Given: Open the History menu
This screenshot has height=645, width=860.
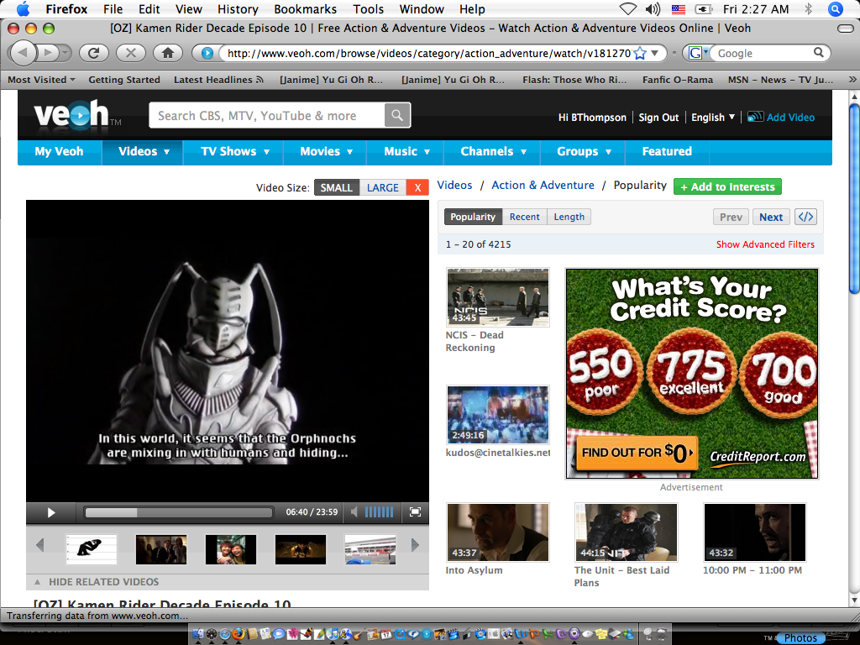Looking at the screenshot, I should [x=238, y=8].
